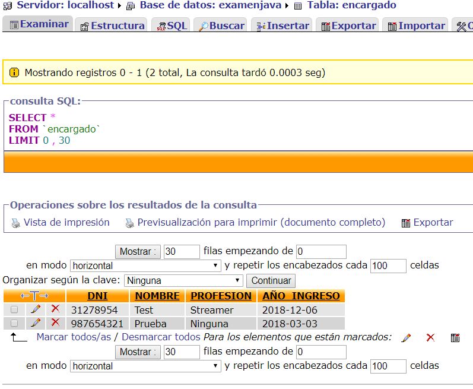473x389 pixels.
Task: Click the up-arrow icon beside Marcar todos/as
Action: (x=18, y=337)
